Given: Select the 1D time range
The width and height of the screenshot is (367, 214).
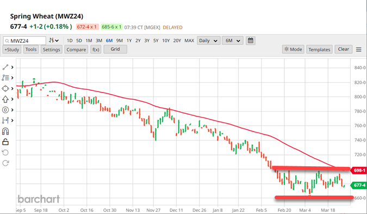Looking at the screenshot, I should tap(70, 41).
